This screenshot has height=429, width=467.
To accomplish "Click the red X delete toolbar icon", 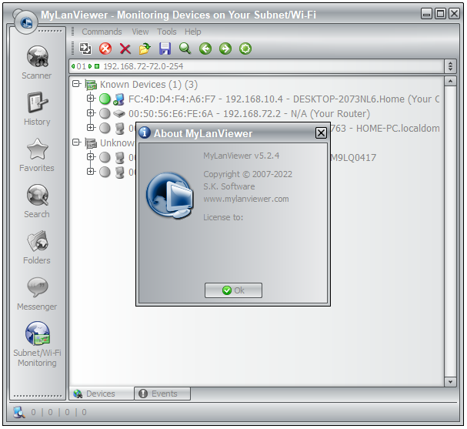I will pyautogui.click(x=125, y=49).
